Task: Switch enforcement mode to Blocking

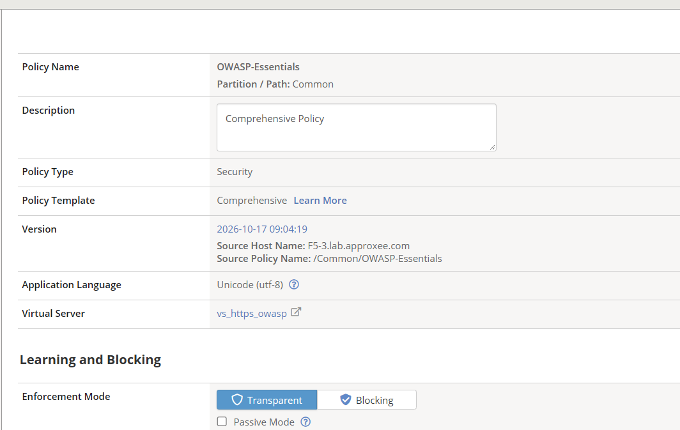Action: coord(367,400)
